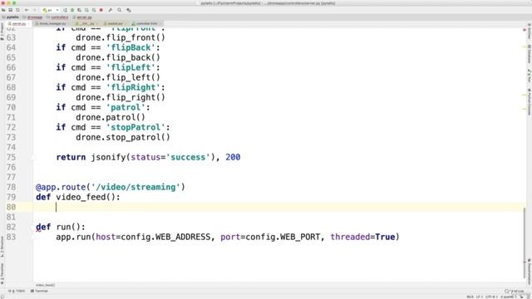
Task: Click the 'patrol' string on line 70
Action: tap(126, 107)
